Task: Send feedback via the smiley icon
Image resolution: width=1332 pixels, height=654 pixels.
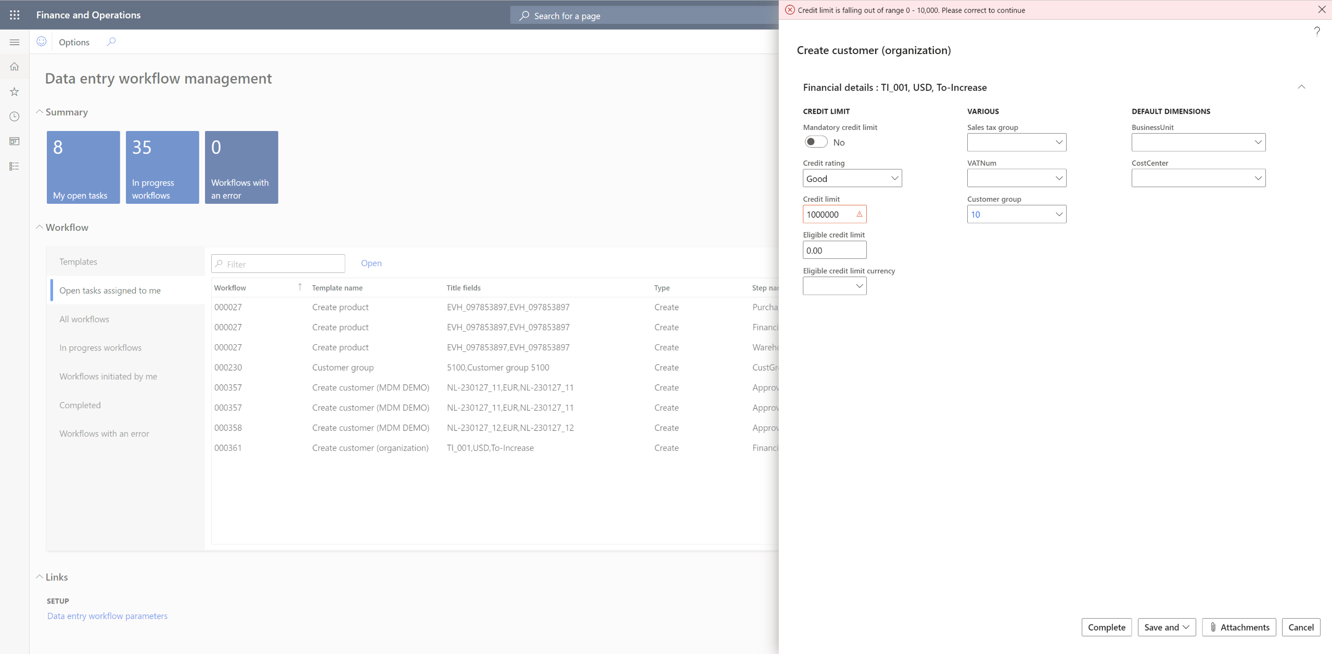Action: (x=42, y=42)
